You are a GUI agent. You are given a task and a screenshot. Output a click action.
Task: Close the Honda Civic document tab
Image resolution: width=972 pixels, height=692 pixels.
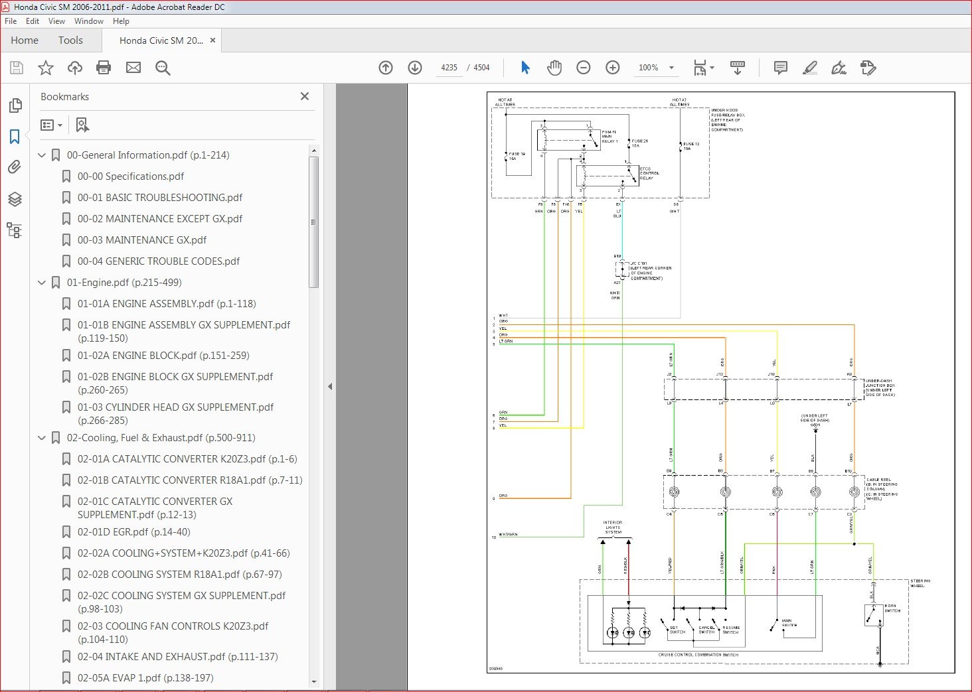(213, 40)
